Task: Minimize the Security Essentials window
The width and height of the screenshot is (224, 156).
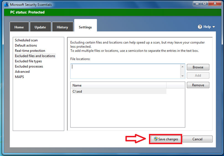Action: point(197,4)
